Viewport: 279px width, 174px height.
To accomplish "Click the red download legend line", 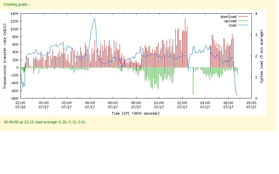I will [243, 17].
